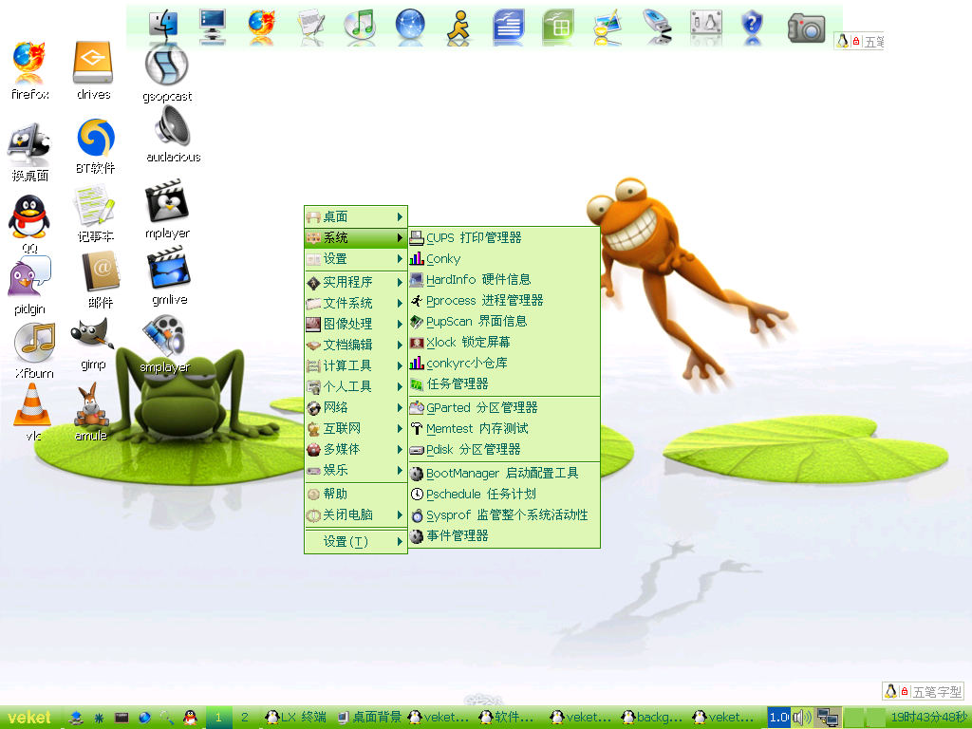Launch Conky from the 系统 submenu
Screen dimensions: 972x729
(x=504, y=259)
